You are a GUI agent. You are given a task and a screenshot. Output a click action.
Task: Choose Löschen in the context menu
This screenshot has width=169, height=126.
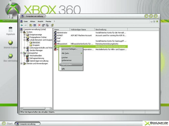click(x=71, y=57)
